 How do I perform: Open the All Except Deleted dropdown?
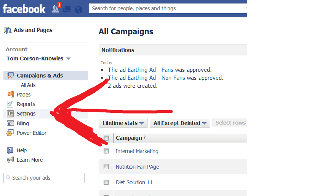[x=180, y=123]
